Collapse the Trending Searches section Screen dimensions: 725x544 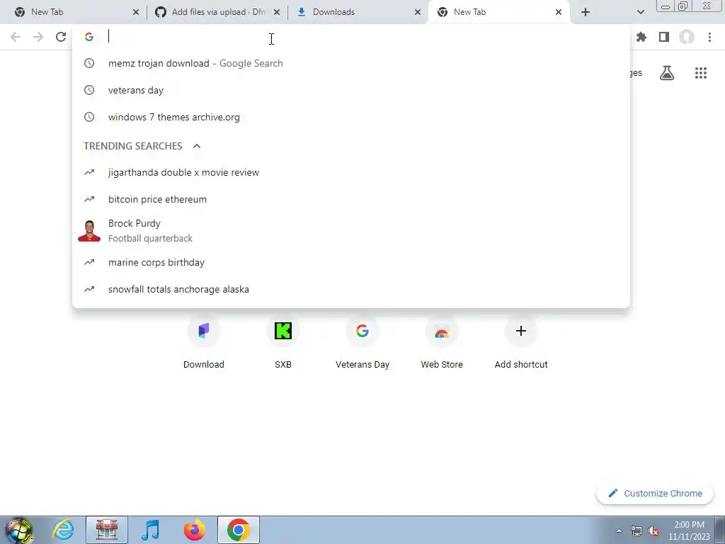197,146
